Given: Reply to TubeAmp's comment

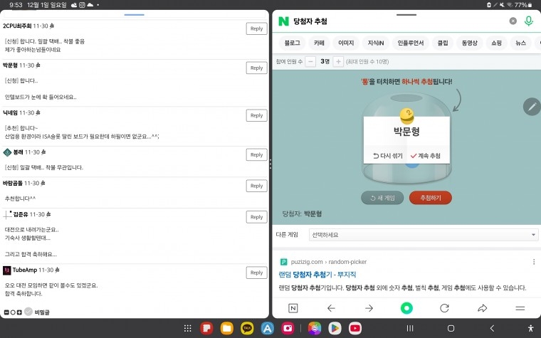Looking at the screenshot, I should point(256,273).
